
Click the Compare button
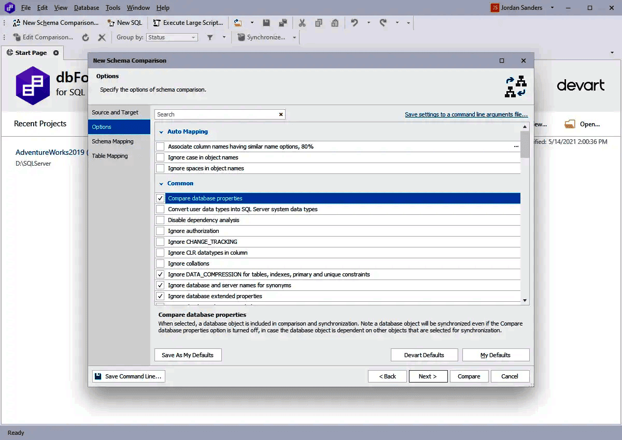click(469, 376)
